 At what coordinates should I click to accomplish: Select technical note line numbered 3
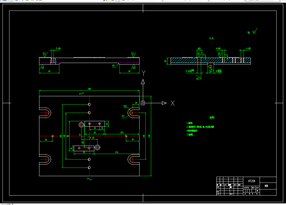[x=190, y=135]
